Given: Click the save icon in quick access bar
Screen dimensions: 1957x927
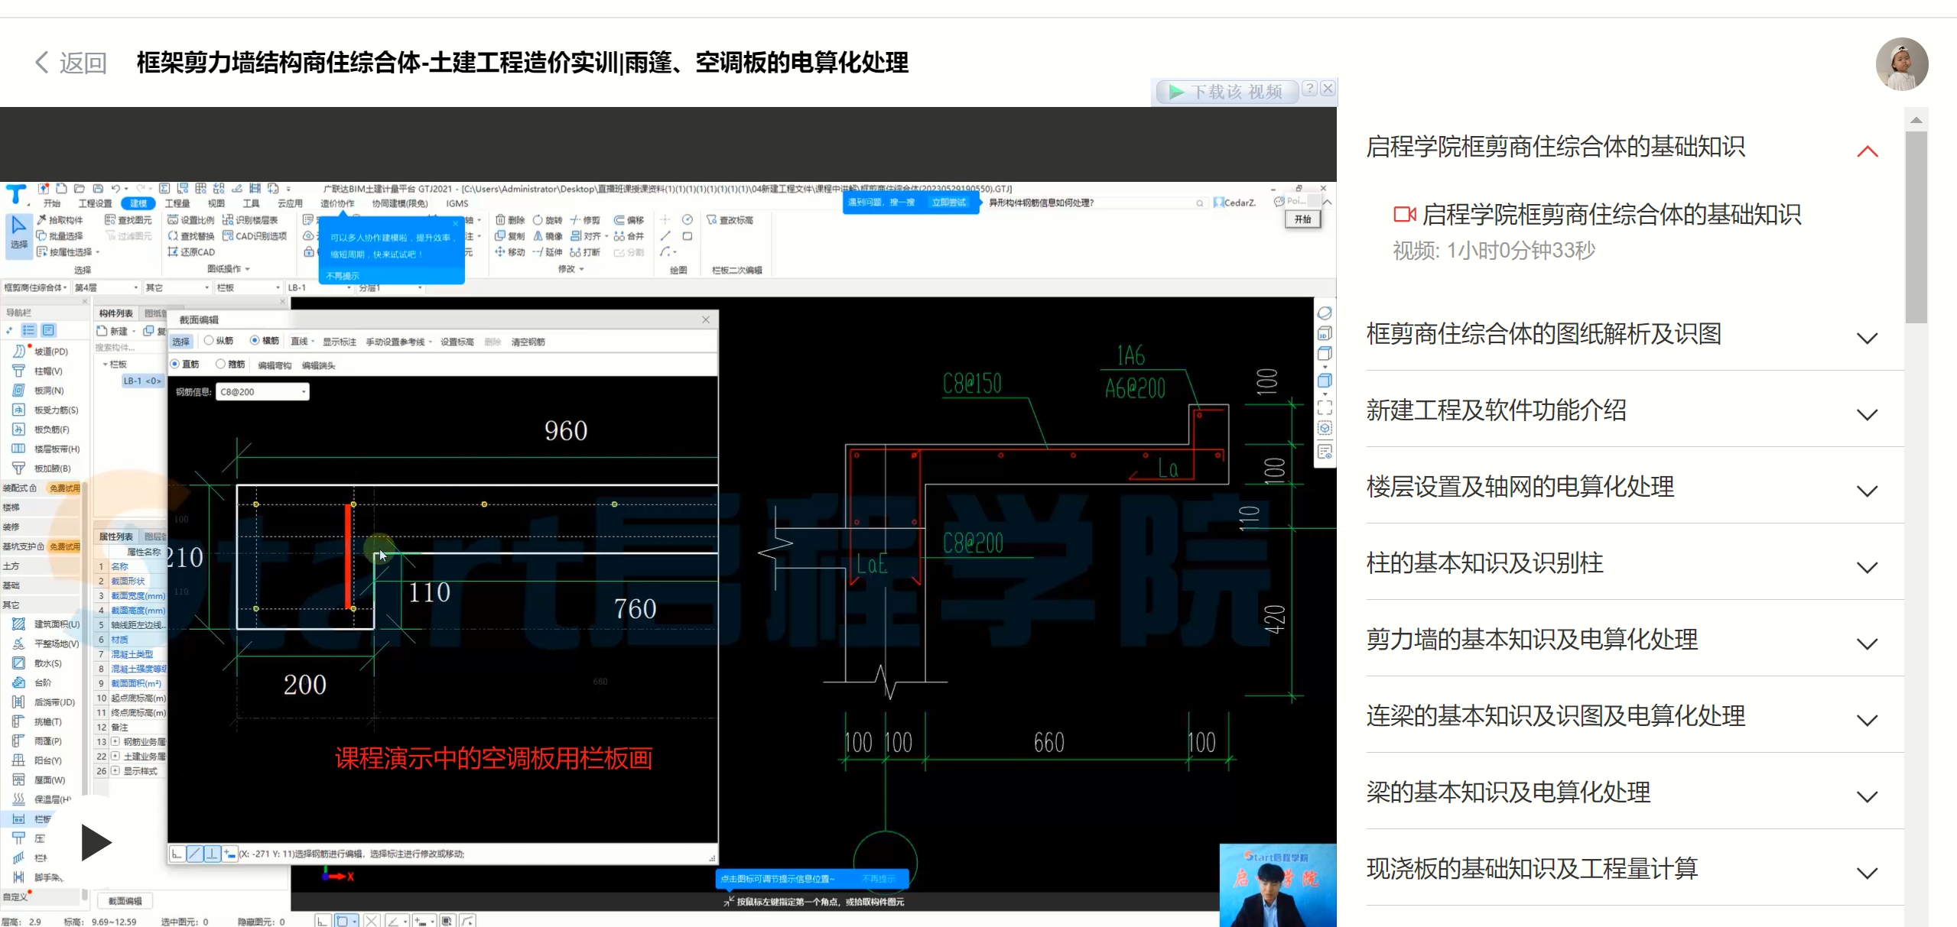Looking at the screenshot, I should click(98, 188).
